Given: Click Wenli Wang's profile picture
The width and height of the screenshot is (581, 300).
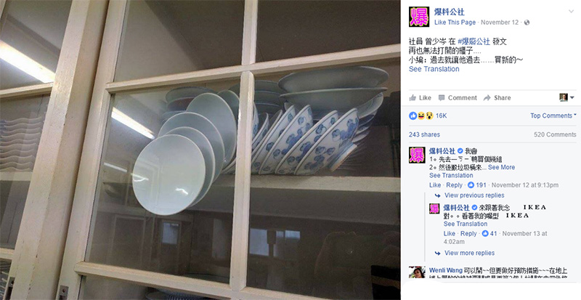Looking at the screenshot, I should tap(417, 272).
